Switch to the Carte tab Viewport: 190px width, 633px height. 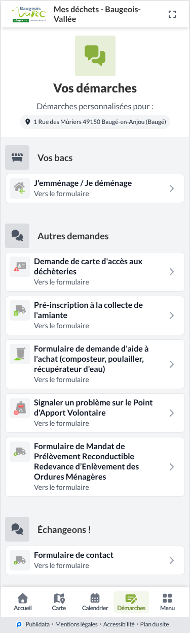coord(59,602)
